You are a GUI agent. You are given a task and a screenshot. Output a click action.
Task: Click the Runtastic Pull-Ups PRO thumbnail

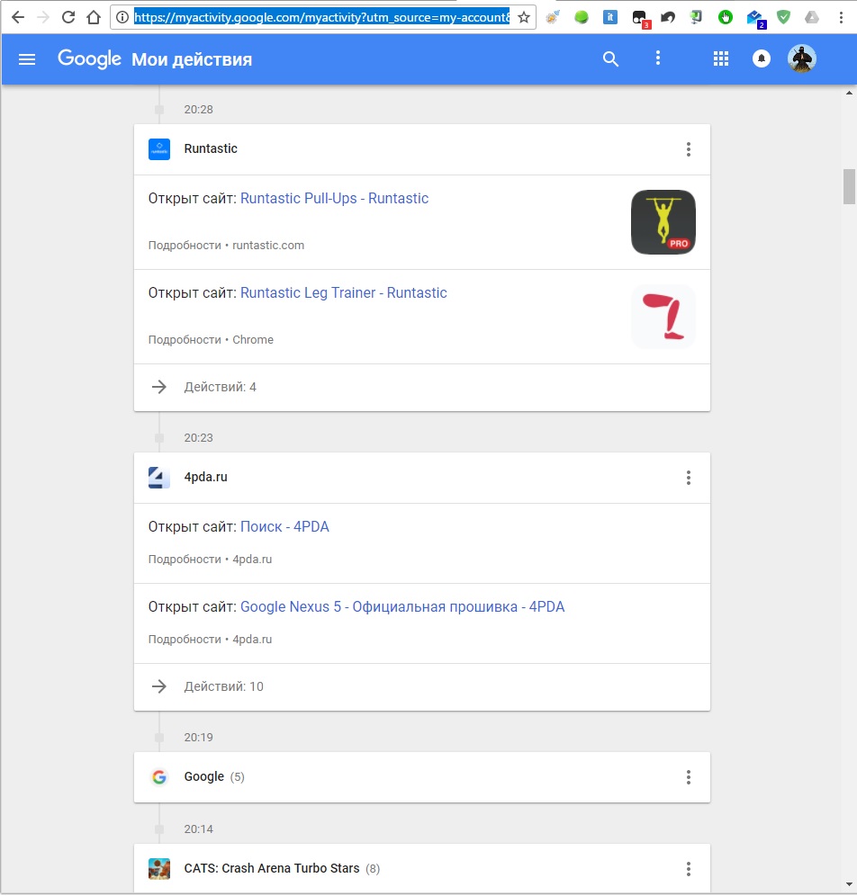coord(663,221)
